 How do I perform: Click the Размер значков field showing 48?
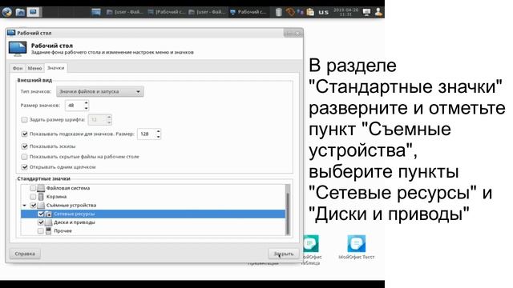click(x=75, y=106)
